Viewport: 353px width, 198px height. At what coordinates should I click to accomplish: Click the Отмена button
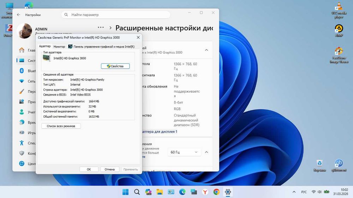click(110, 169)
